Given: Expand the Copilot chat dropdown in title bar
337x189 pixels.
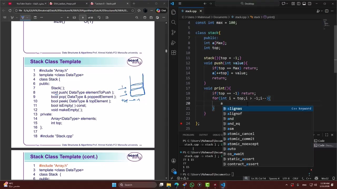Looking at the screenshot, I should [288, 4].
